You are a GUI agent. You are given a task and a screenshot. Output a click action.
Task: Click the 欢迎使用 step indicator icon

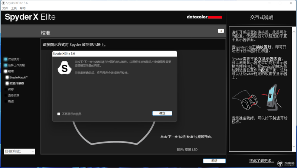tap(6, 59)
